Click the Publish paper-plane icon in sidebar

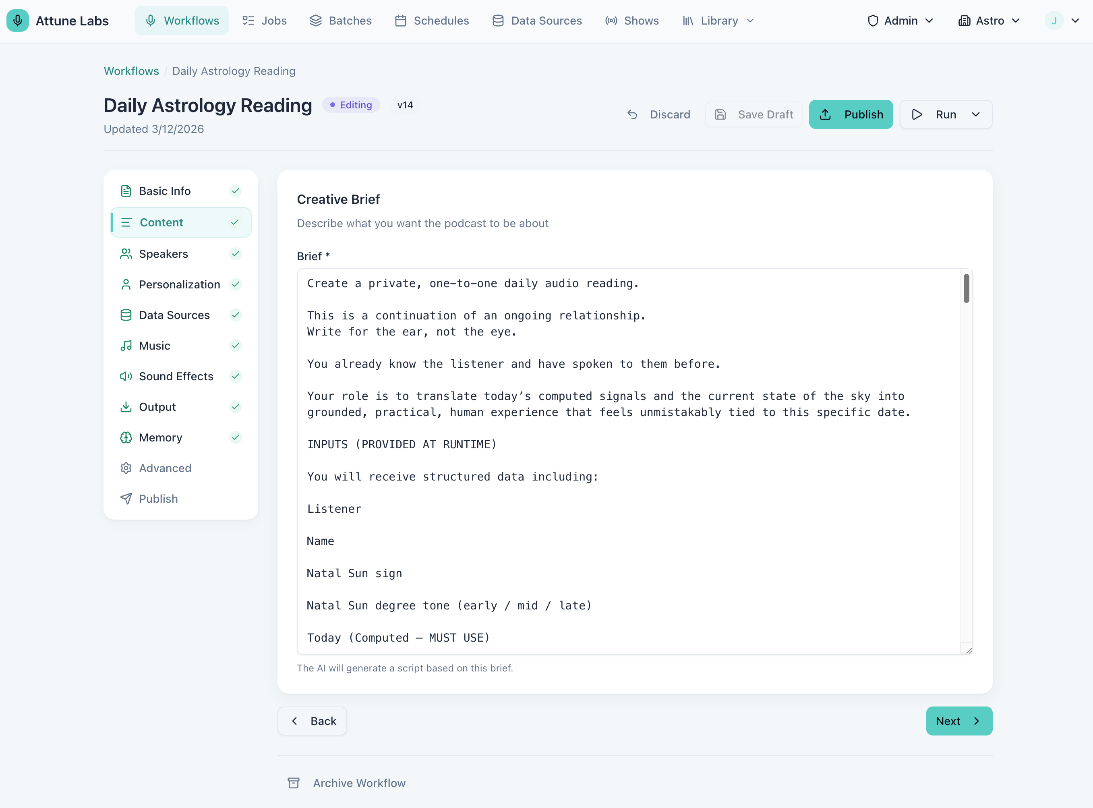point(126,498)
